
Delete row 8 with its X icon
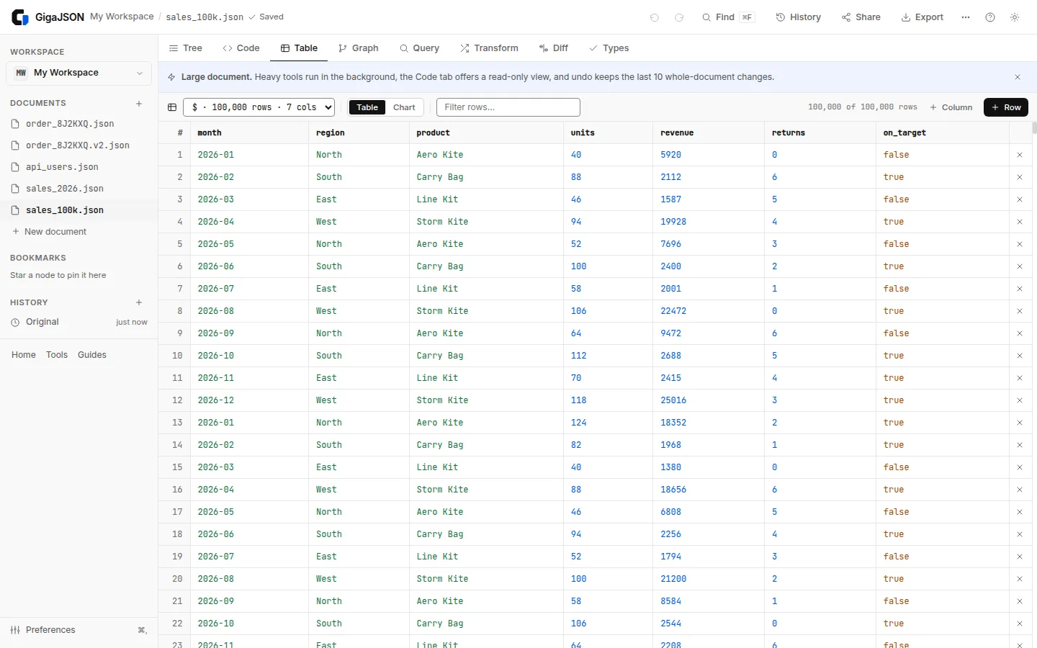pos(1020,311)
